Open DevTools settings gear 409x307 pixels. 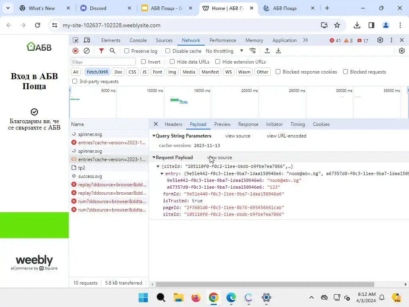click(x=380, y=40)
